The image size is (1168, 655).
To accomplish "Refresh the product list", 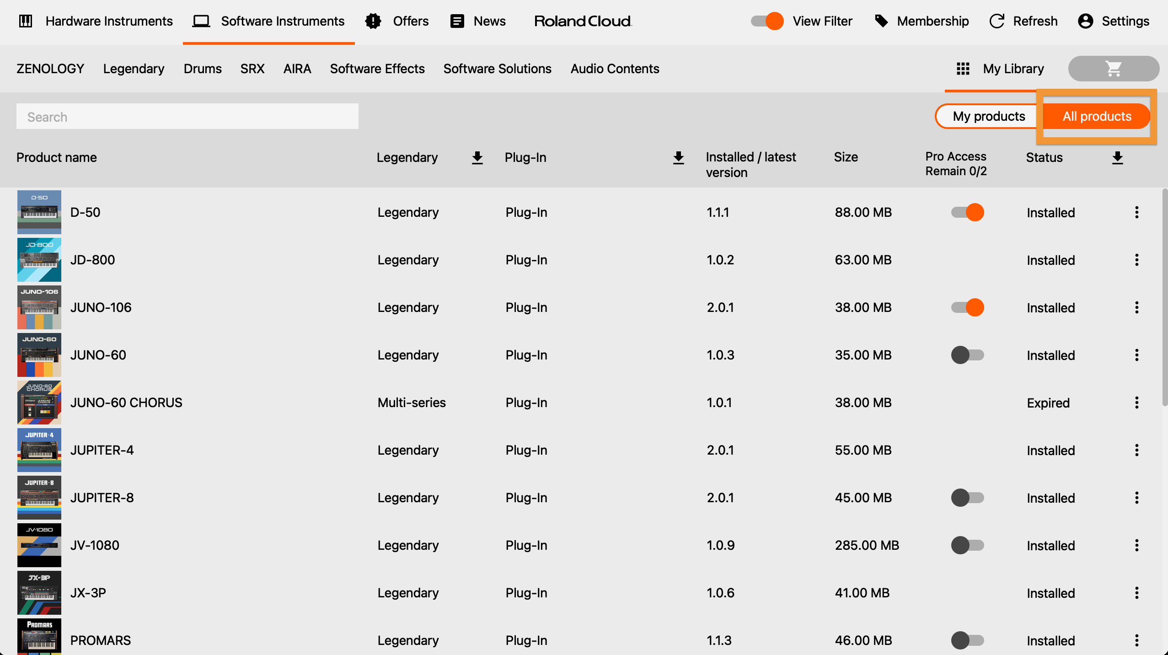I will [1023, 21].
